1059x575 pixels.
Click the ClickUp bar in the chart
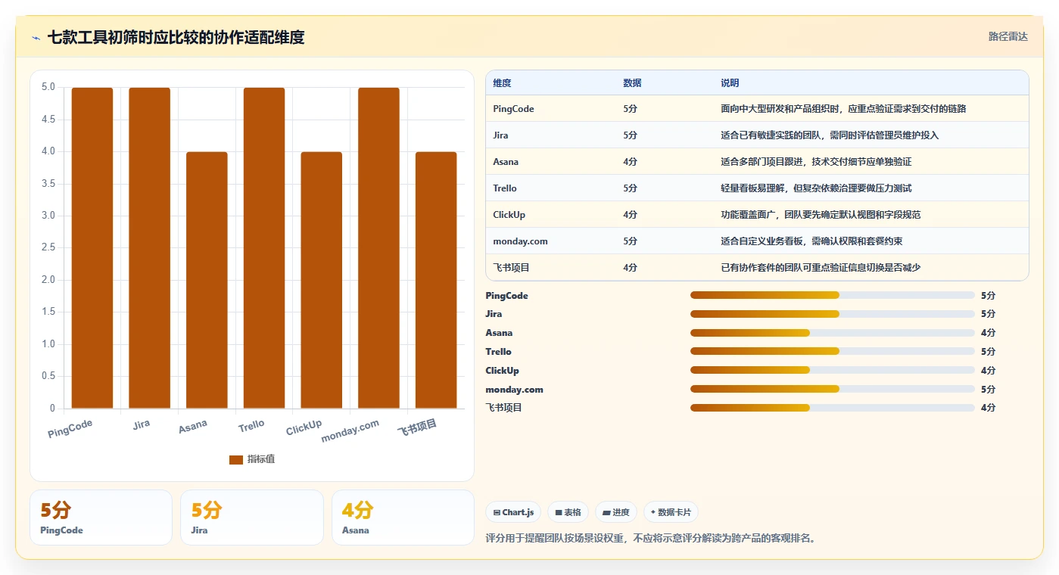(322, 280)
